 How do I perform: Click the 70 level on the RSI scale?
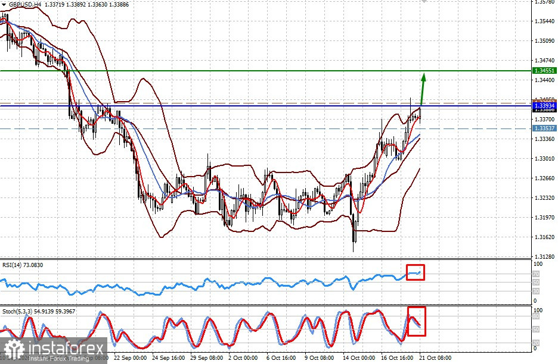pyautogui.click(x=536, y=274)
